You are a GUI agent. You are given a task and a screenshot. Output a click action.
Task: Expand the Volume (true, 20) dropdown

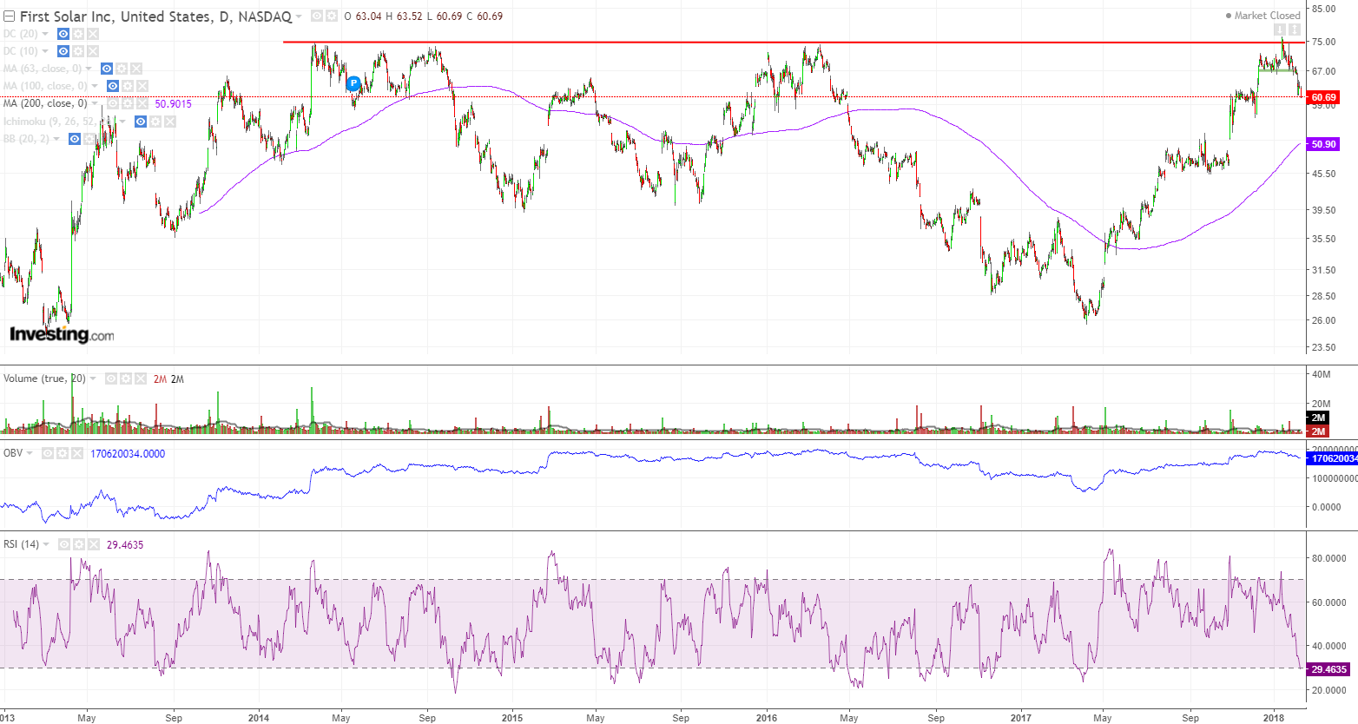(93, 378)
